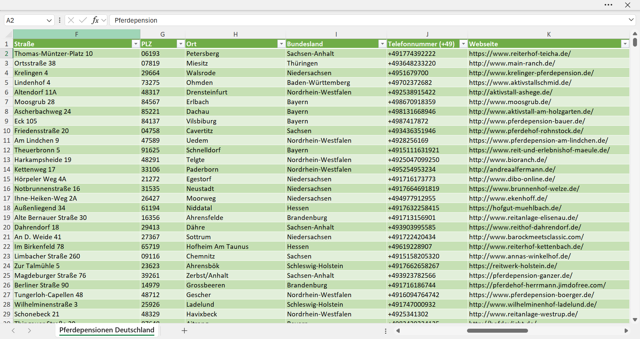Click the select-all corner triangle
This screenshot has width=640, height=339.
coord(8,34)
